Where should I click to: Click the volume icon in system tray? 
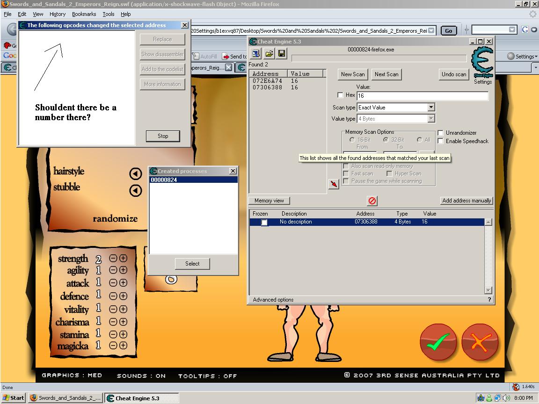tap(506, 398)
